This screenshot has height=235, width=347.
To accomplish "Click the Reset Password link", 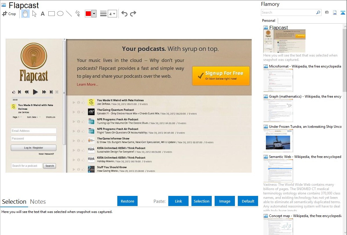I will point(46,154).
